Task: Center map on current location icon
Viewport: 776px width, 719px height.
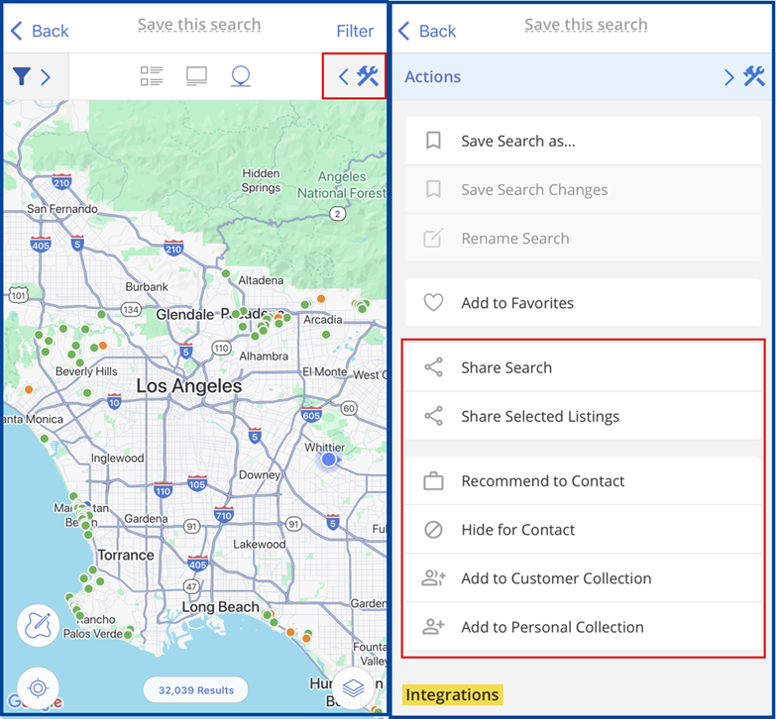Action: click(38, 688)
